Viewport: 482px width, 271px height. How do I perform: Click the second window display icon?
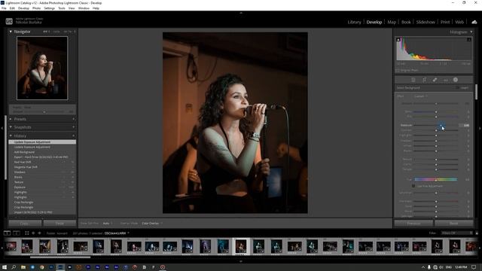point(17,233)
